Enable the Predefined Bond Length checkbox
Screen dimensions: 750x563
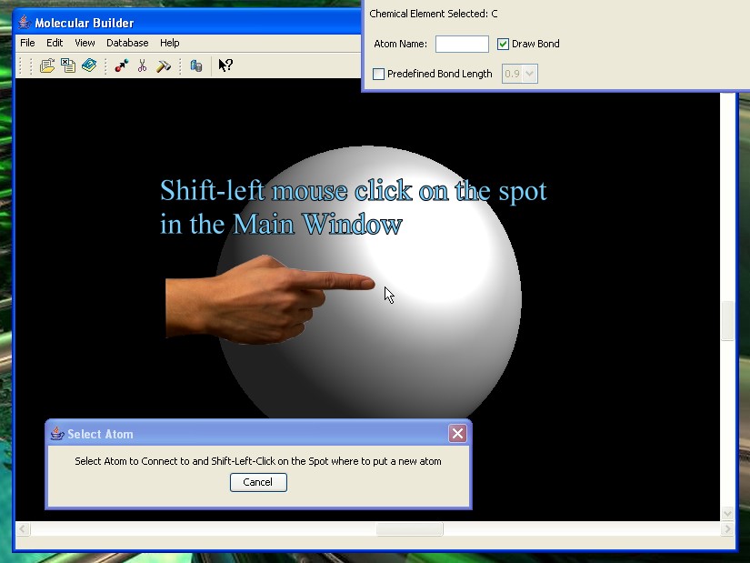click(378, 74)
